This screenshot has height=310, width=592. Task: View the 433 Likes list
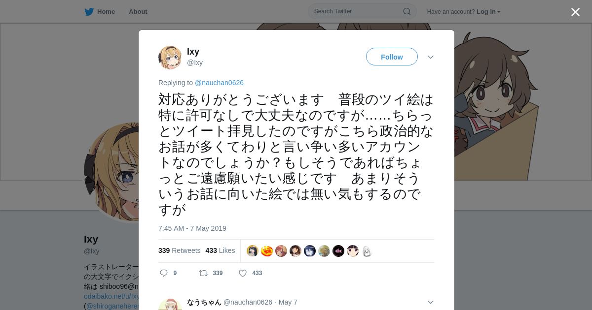(220, 250)
